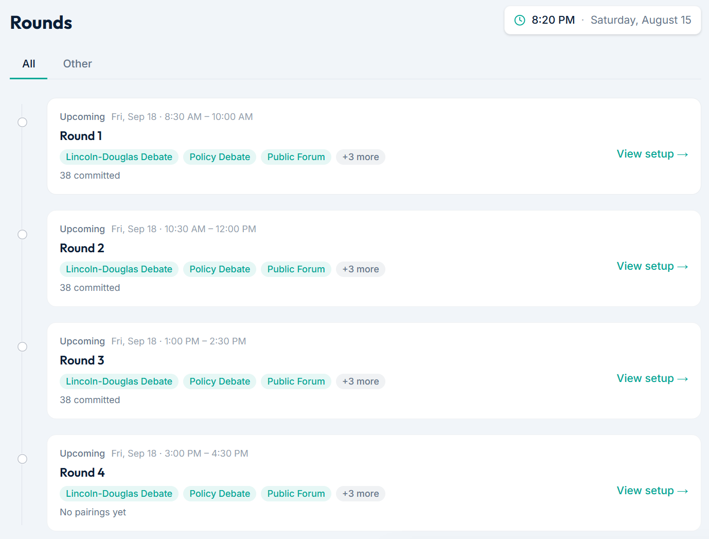Click Round 2 timeline marker circle
This screenshot has width=709, height=539.
22,235
